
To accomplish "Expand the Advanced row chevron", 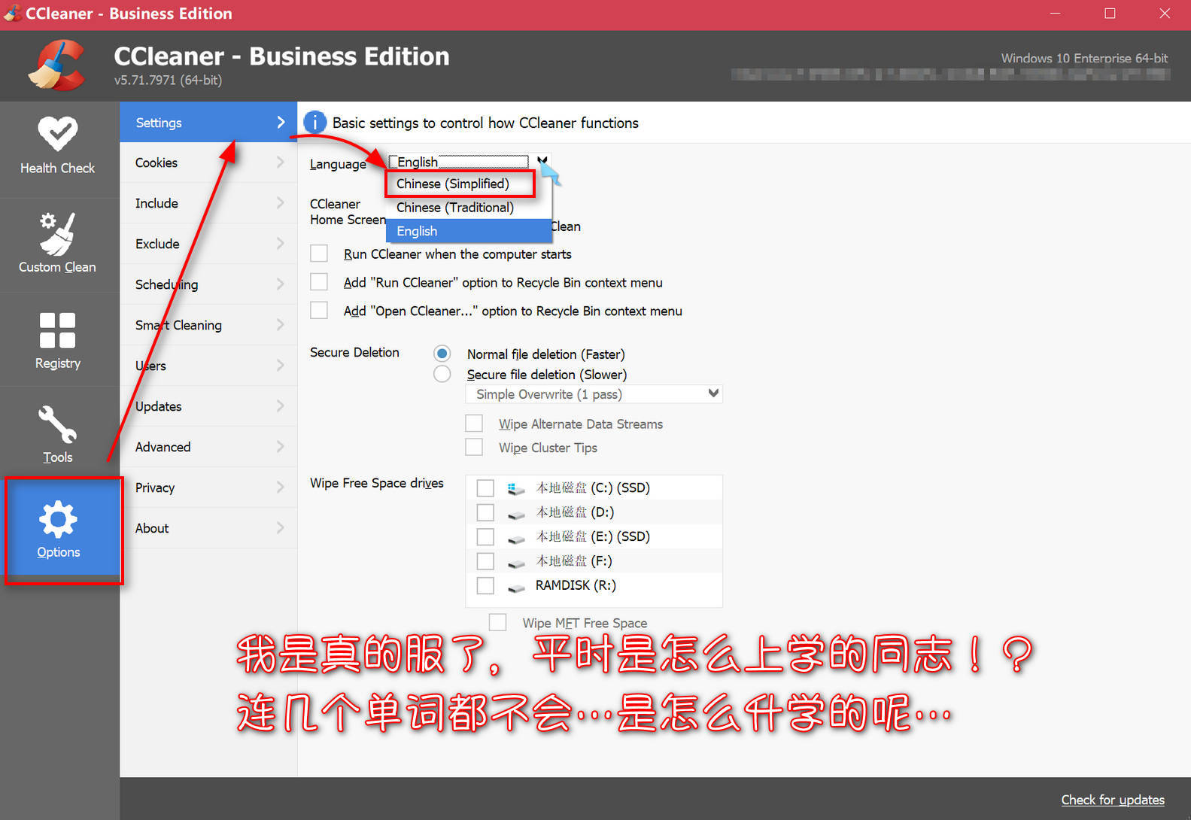I will point(281,447).
